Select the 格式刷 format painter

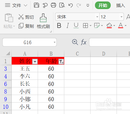coord(43,21)
